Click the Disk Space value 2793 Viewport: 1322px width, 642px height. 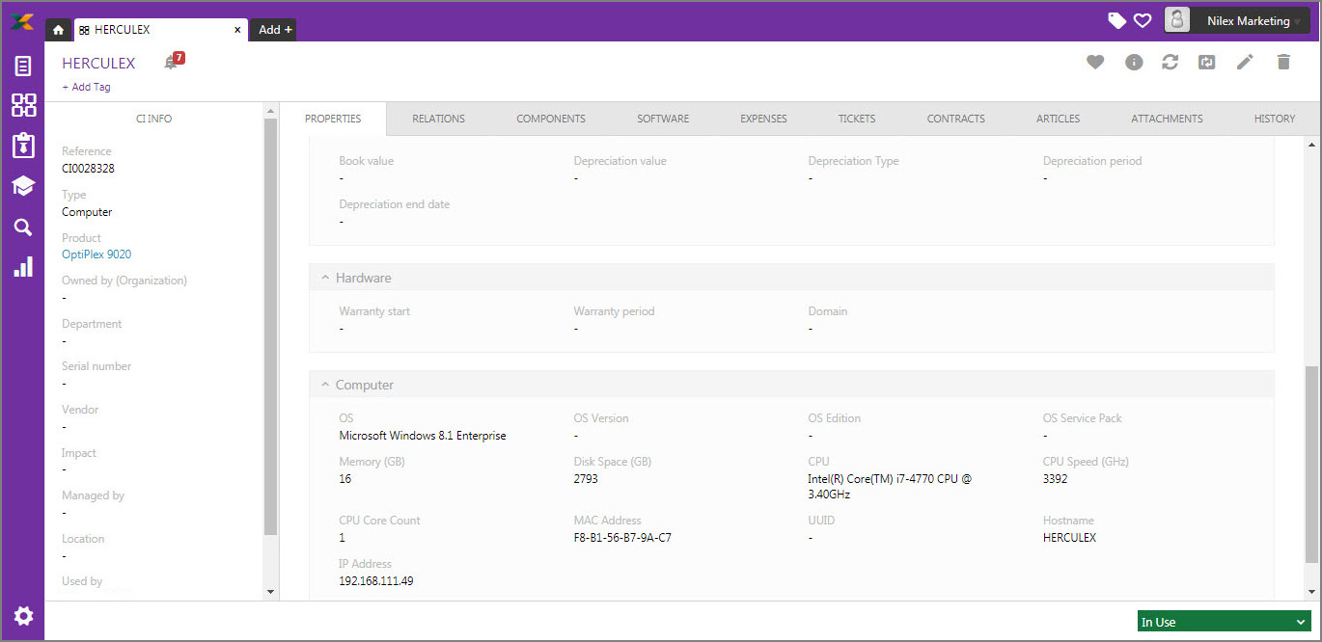pos(587,478)
